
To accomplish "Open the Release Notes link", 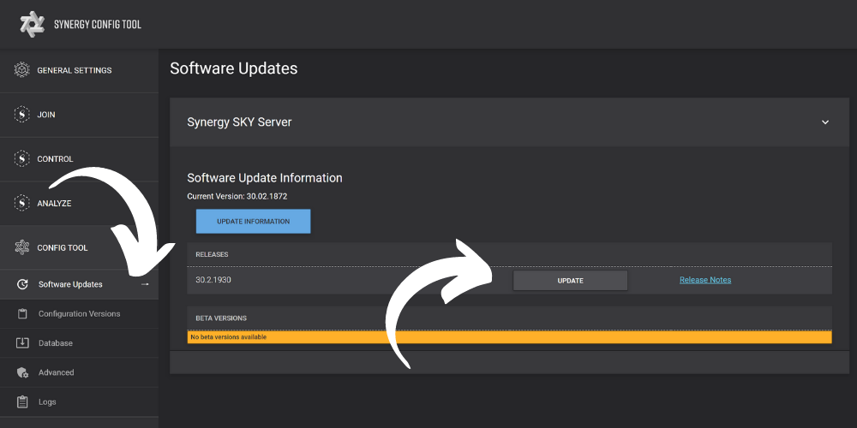I will pos(705,280).
